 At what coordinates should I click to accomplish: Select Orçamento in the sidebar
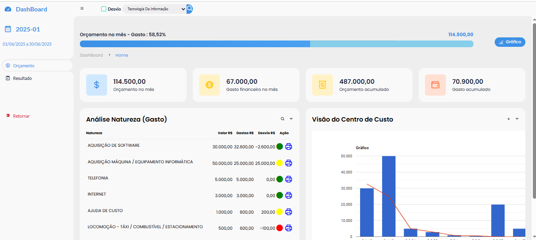(24, 66)
